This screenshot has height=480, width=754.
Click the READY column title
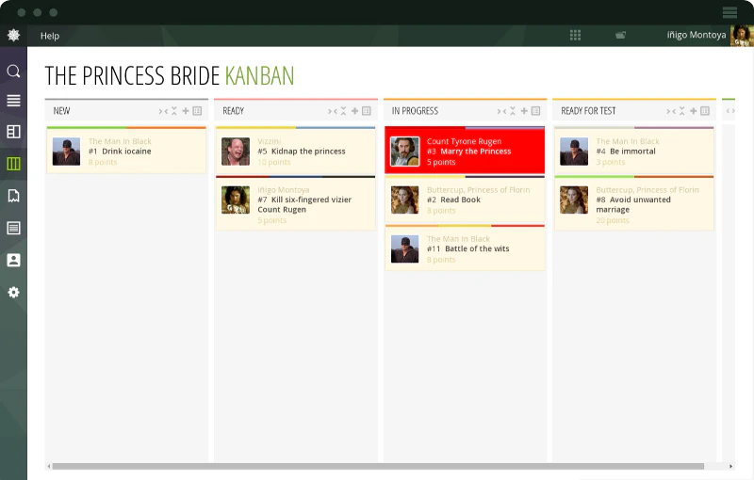point(233,111)
